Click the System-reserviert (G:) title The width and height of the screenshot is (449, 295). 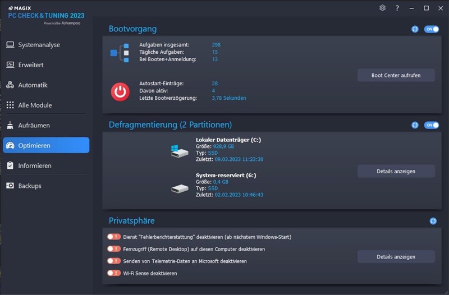tap(226, 176)
